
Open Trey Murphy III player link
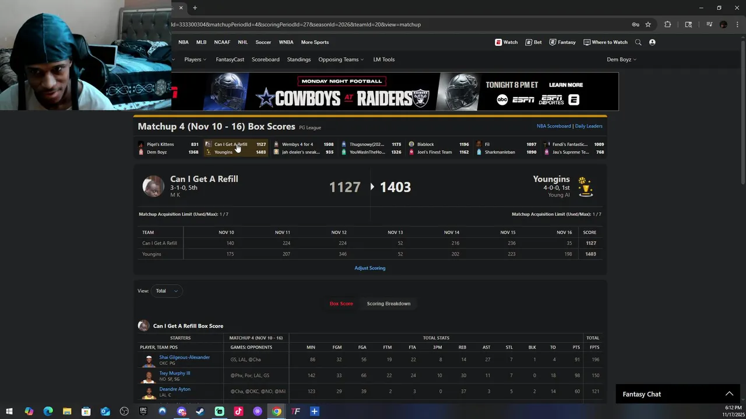175,373
